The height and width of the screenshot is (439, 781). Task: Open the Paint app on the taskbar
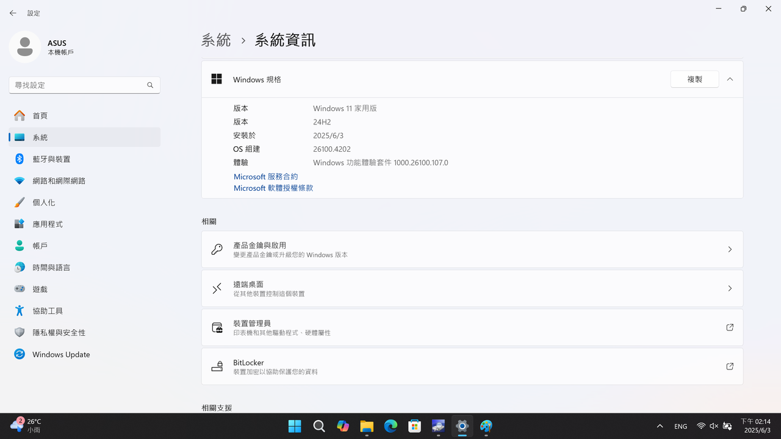[486, 426]
